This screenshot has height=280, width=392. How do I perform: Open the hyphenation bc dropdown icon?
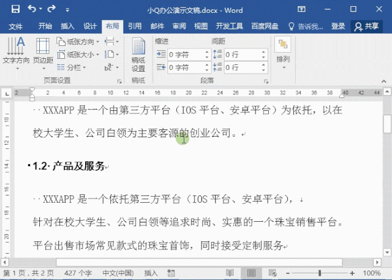click(x=111, y=67)
